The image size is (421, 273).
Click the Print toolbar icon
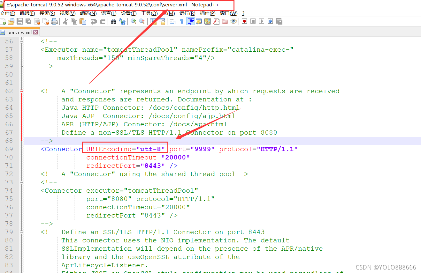pyautogui.click(x=54, y=22)
